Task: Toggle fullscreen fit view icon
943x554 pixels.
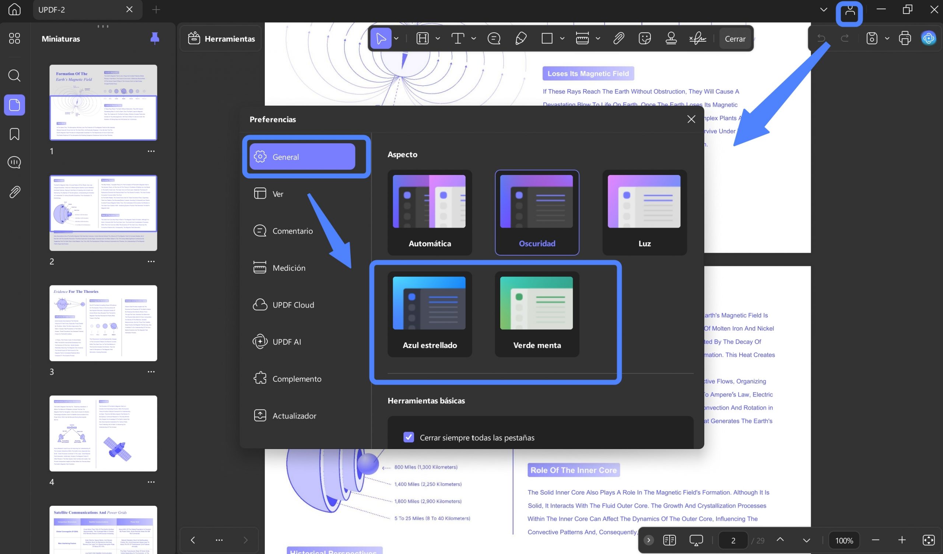Action: [929, 540]
